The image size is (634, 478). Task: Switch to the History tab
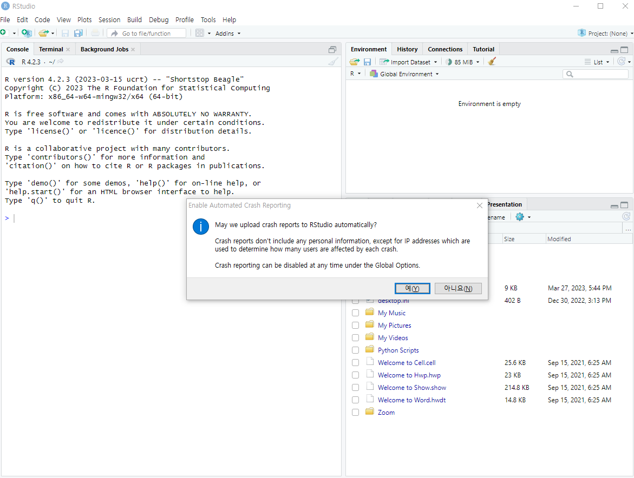pos(407,49)
